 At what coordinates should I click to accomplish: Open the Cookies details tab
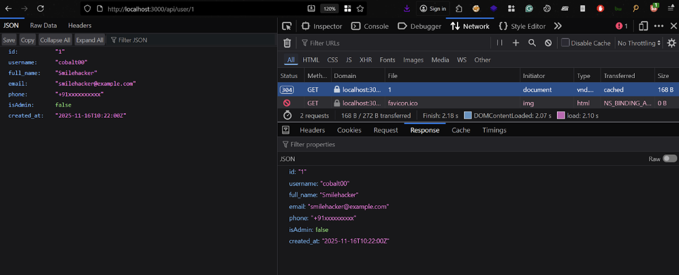click(349, 130)
